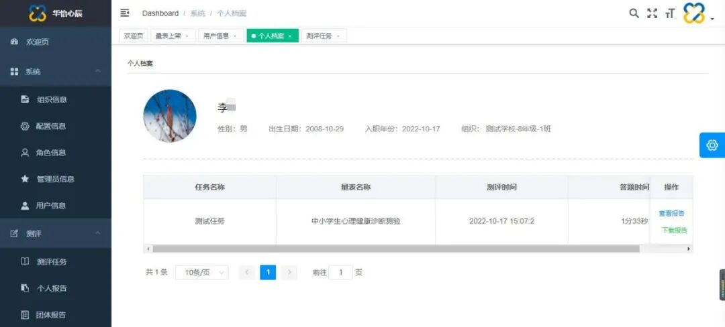Click 出生日期 2008-10-29 text
The image size is (725, 327).
tap(306, 129)
